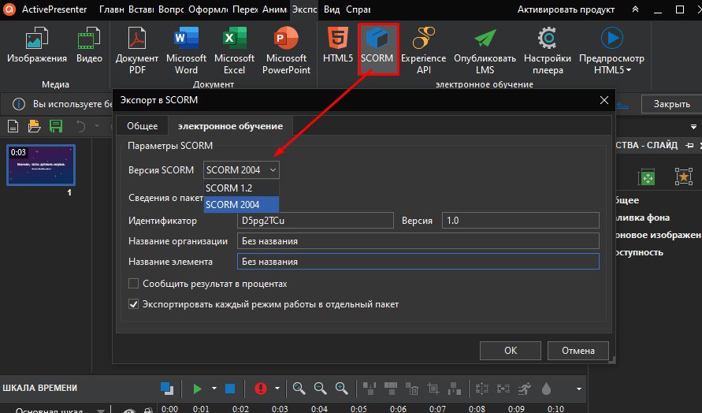This screenshot has width=702, height=413.
Task: Select slide 1 thumbnail
Action: click(x=41, y=165)
